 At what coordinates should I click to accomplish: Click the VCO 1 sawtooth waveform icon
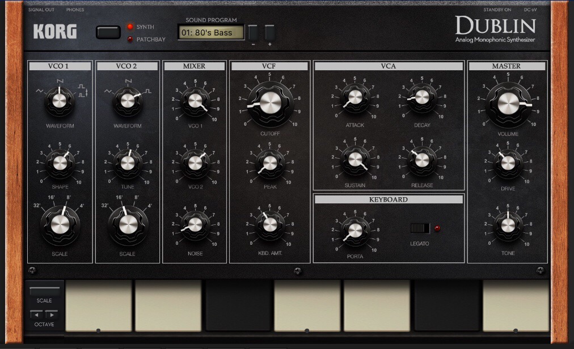click(60, 82)
